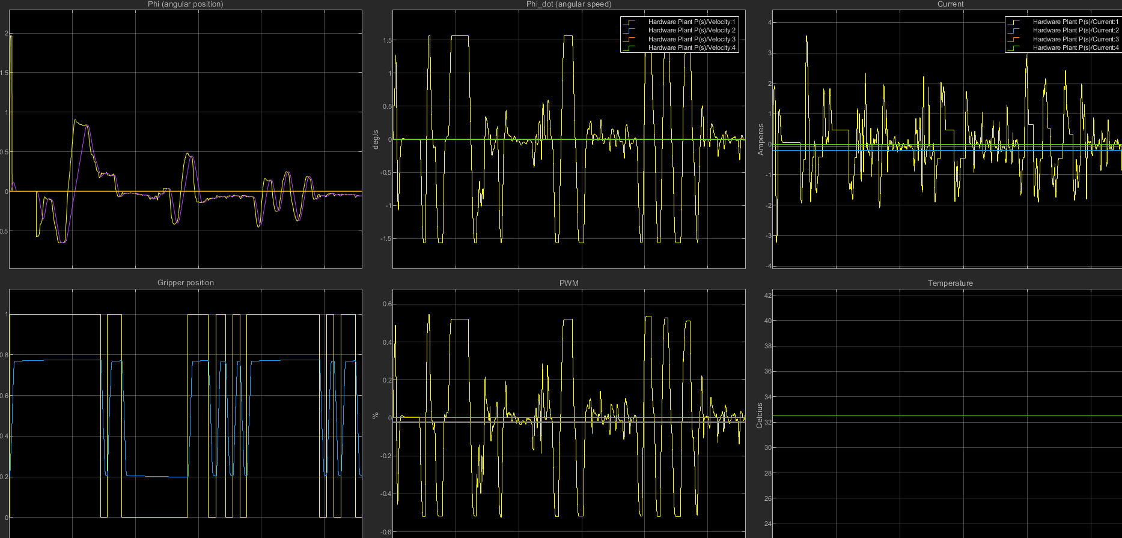Click tick label -1.5 on Phi_dot axis
This screenshot has height=538, width=1122.
(x=385, y=238)
